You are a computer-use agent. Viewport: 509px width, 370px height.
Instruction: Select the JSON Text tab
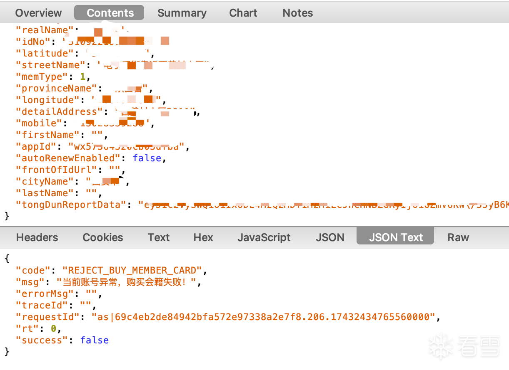tap(395, 237)
